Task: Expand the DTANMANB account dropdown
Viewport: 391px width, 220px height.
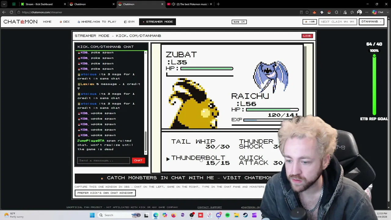Action: (x=371, y=22)
